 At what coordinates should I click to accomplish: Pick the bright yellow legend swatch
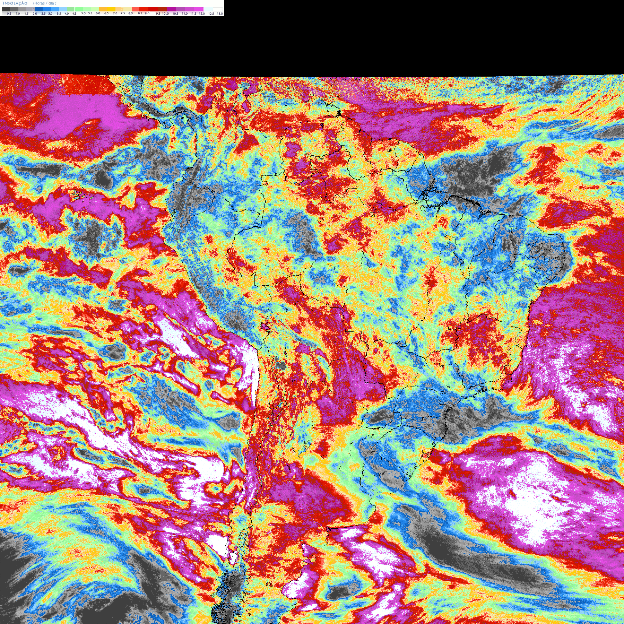point(112,9)
